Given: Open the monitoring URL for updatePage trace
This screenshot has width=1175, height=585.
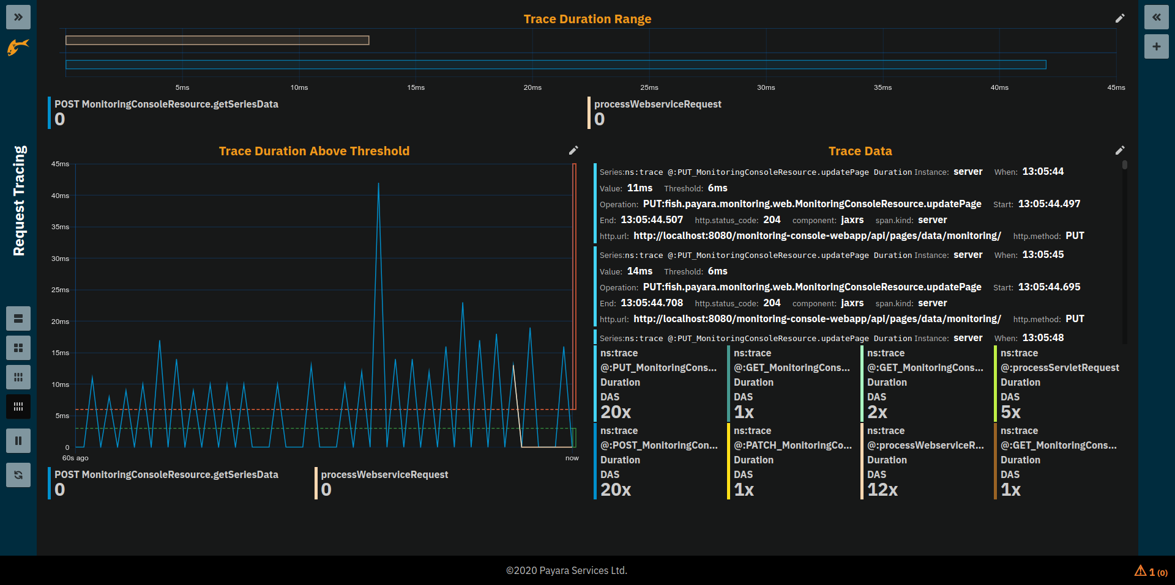Looking at the screenshot, I should [x=817, y=235].
